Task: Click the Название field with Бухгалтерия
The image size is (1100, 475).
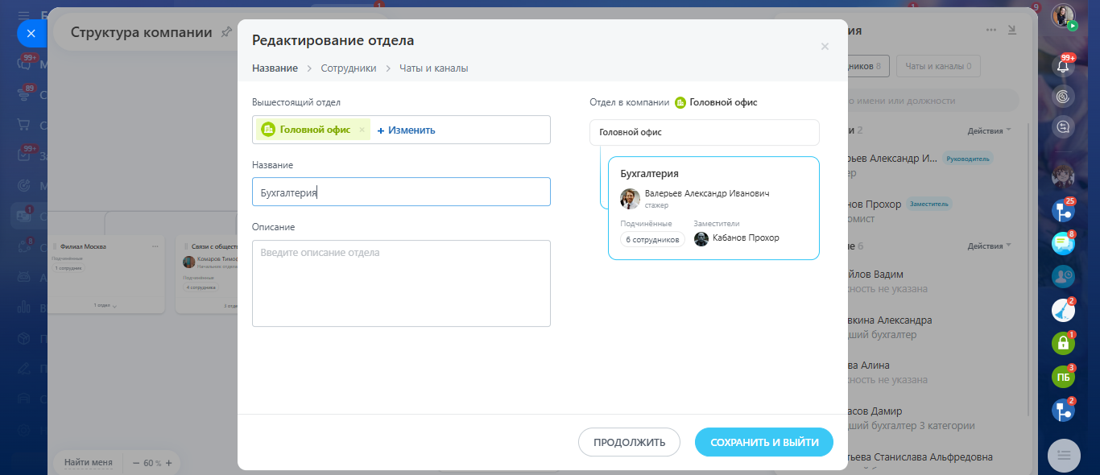Action: click(x=401, y=192)
